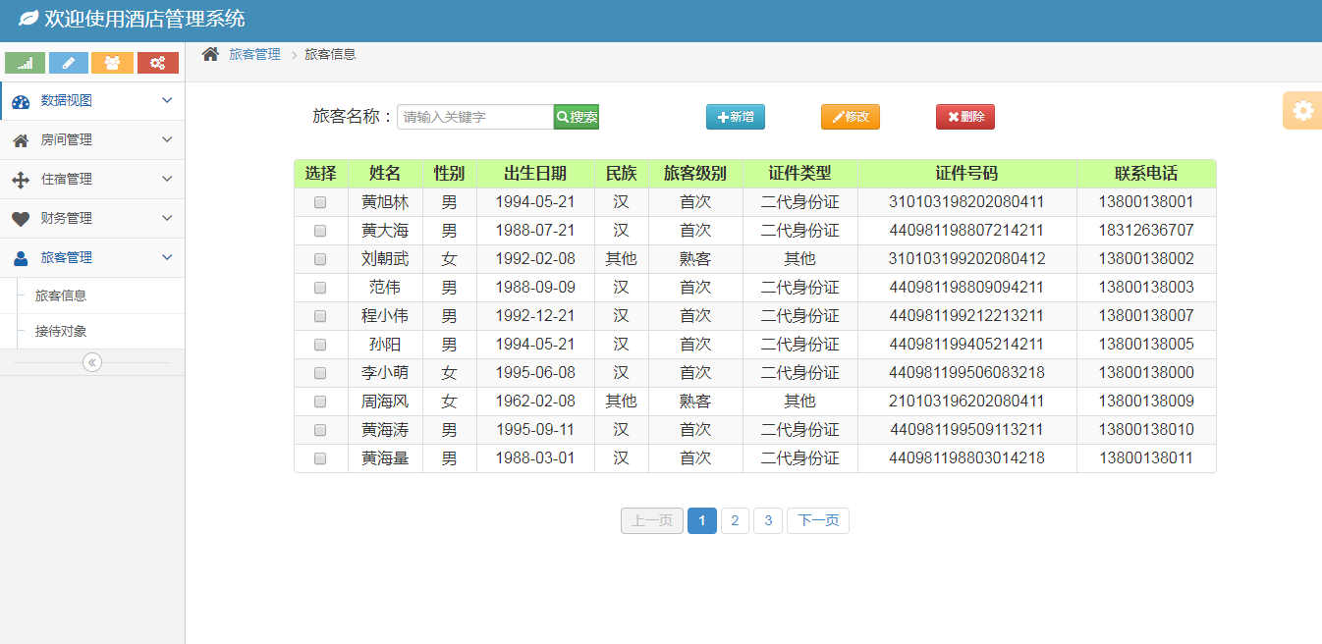Click the user icon beside 旅客管理
The width and height of the screenshot is (1322, 644).
pyautogui.click(x=21, y=258)
